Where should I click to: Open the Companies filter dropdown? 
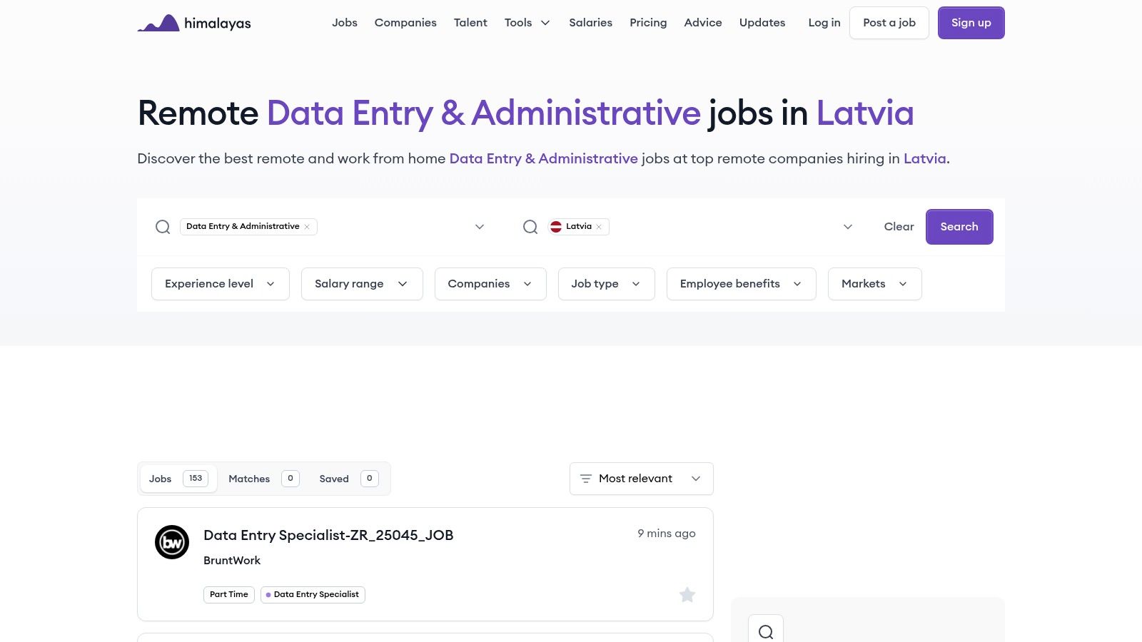click(490, 284)
